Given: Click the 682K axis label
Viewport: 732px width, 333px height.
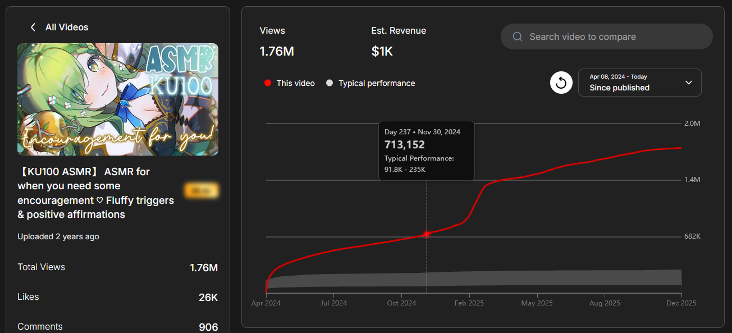Looking at the screenshot, I should click(x=693, y=236).
